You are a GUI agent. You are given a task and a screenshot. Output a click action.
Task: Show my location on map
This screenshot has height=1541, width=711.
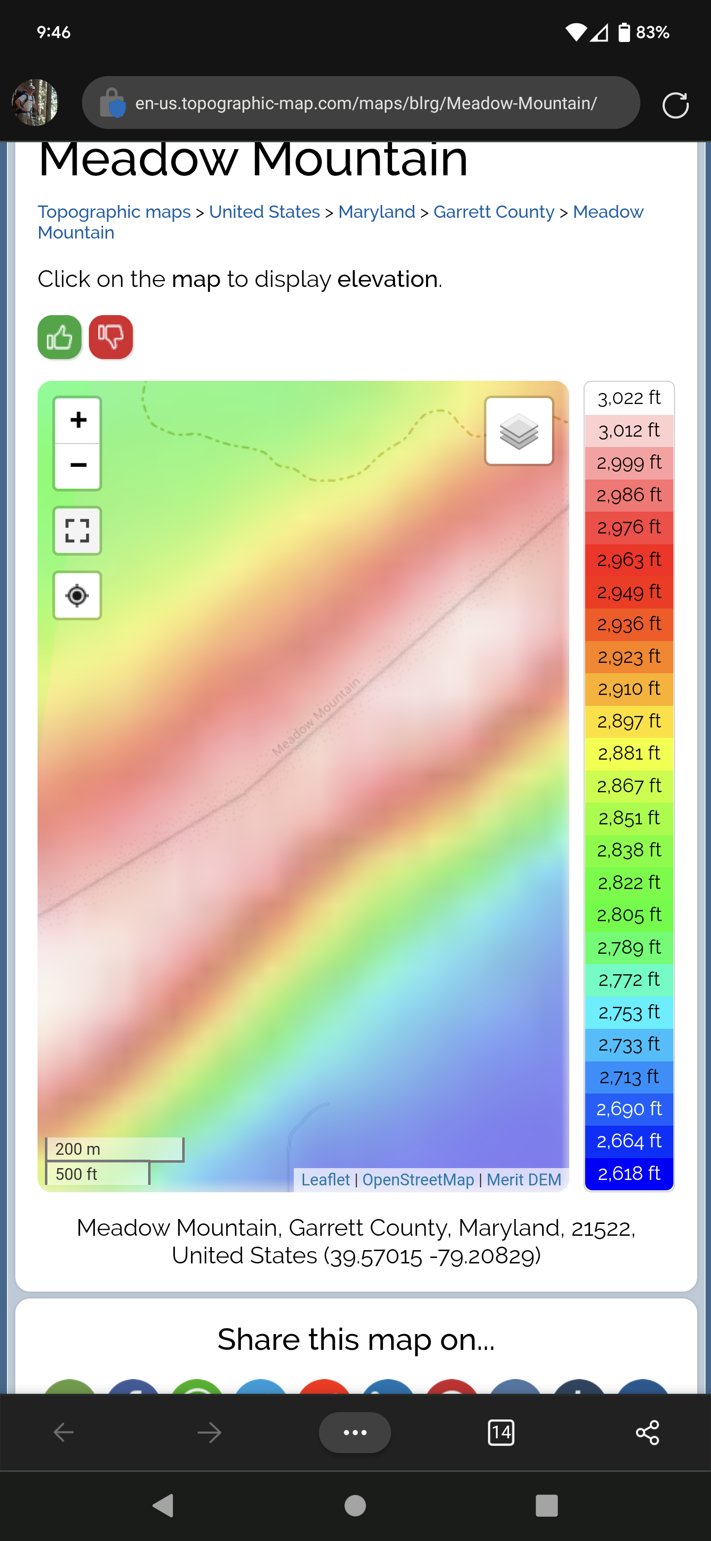click(x=77, y=596)
